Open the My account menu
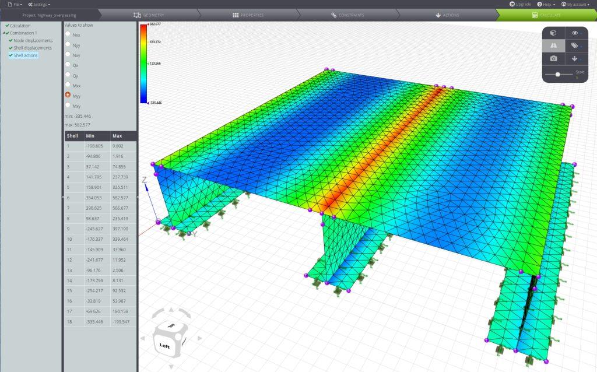This screenshot has width=597, height=372. pos(576,4)
